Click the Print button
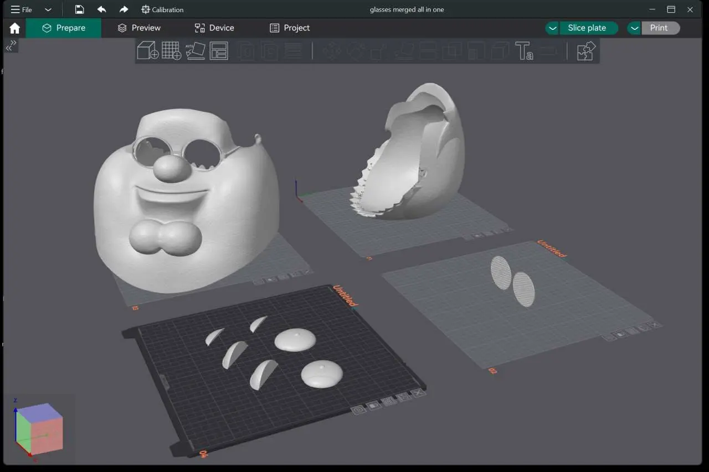Screen dimensions: 709x472 (x=659, y=28)
